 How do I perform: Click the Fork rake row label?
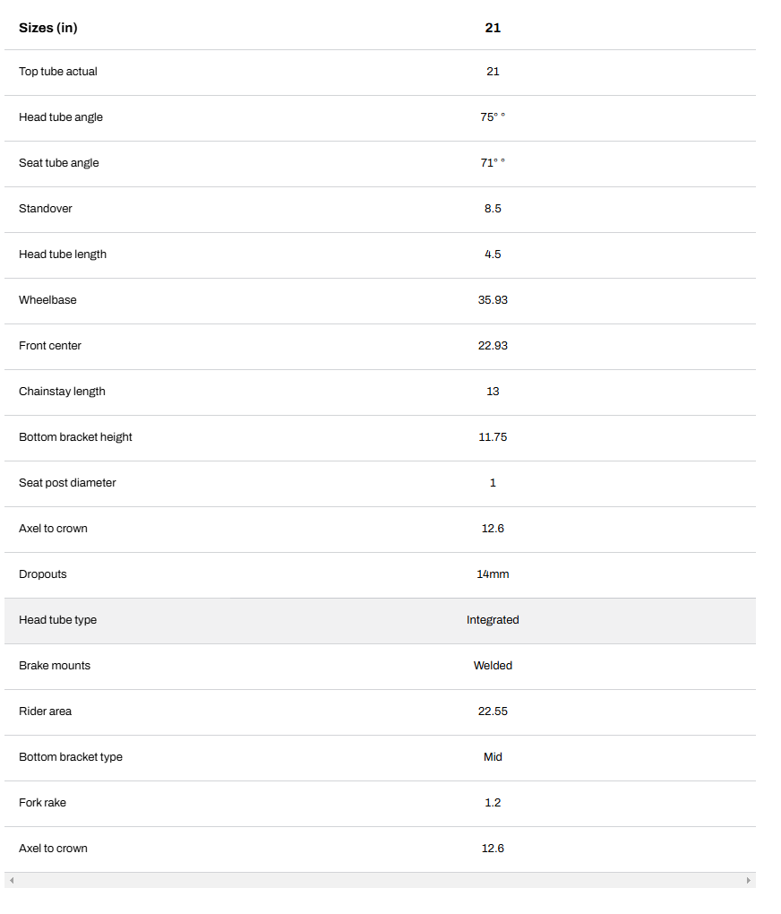tap(42, 803)
